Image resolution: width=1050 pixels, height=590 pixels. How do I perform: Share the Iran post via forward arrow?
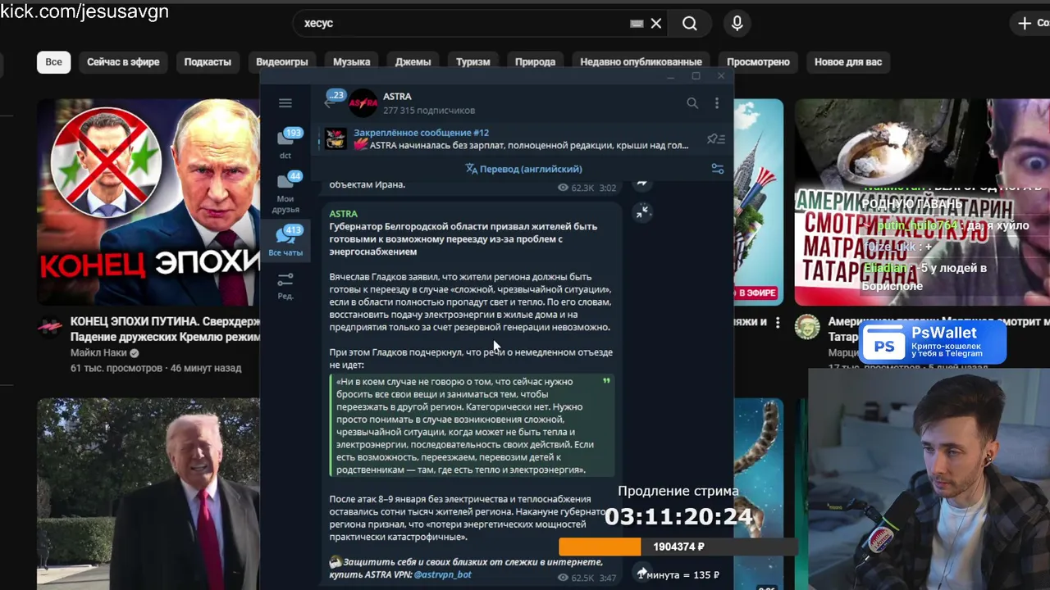(x=642, y=183)
